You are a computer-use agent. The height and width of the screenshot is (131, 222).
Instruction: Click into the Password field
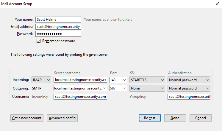click(x=58, y=34)
